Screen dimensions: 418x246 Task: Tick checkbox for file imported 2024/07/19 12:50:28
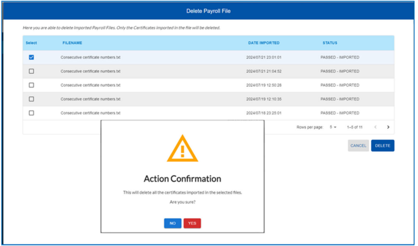[31, 85]
